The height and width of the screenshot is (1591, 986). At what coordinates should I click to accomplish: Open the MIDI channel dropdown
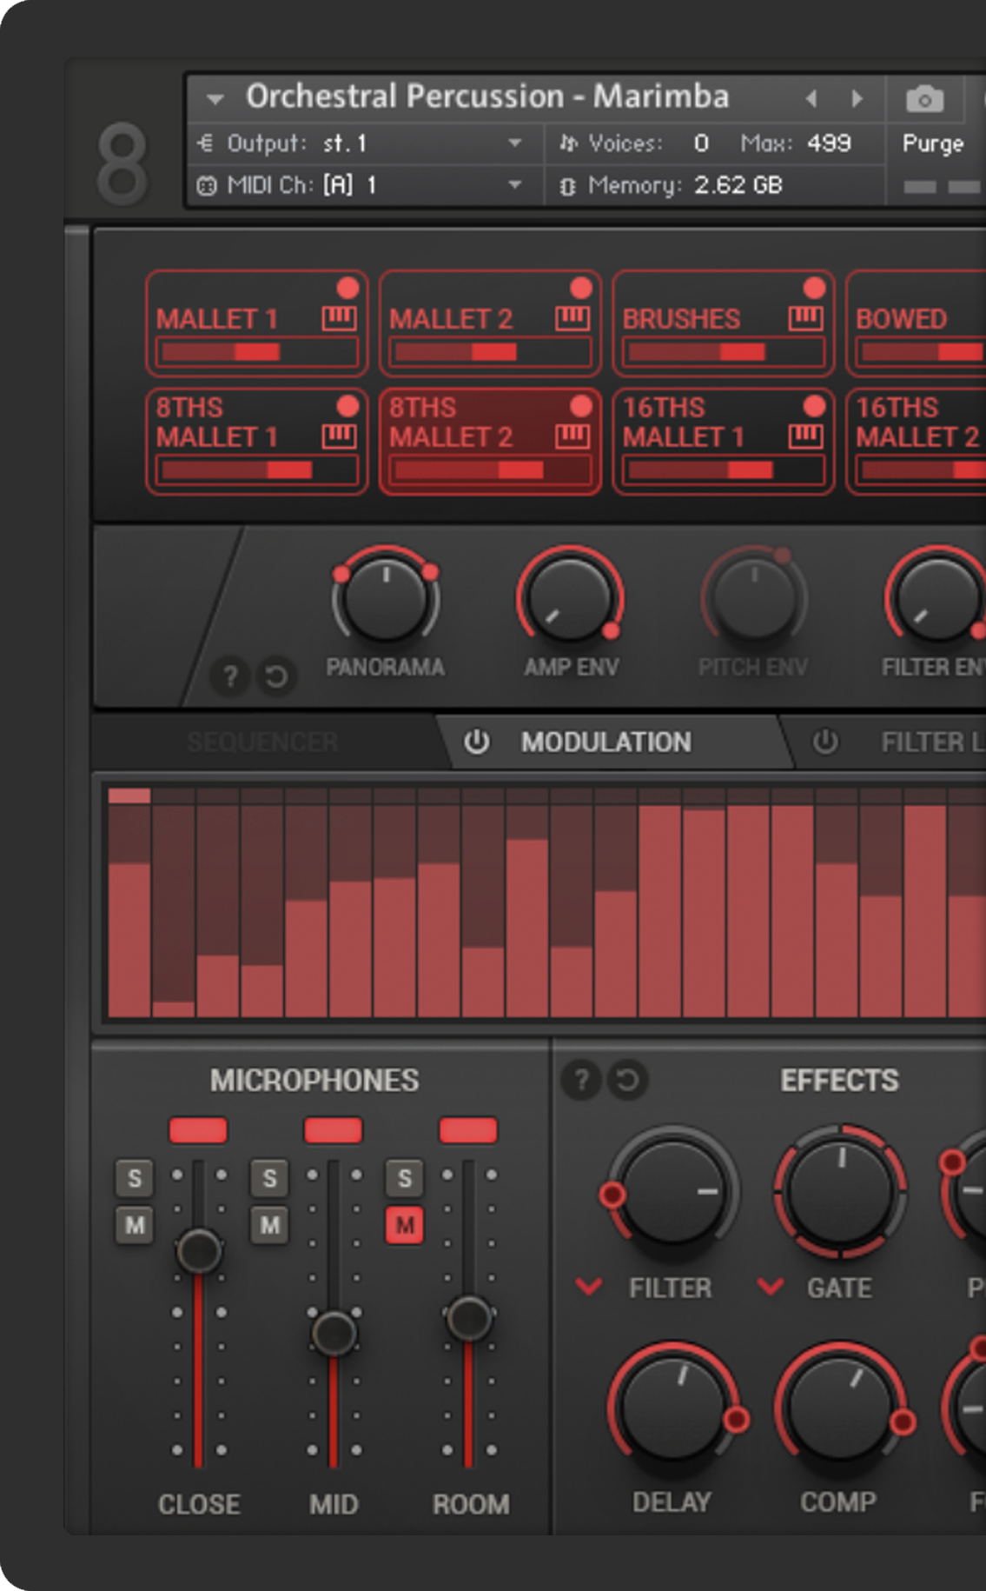(514, 184)
